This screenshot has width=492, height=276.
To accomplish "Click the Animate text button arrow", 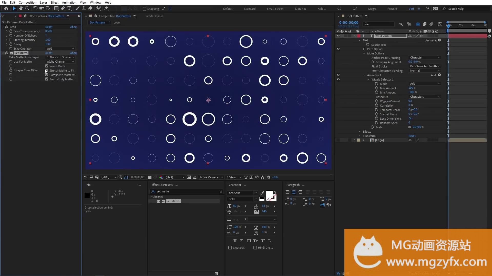I will pos(439,40).
